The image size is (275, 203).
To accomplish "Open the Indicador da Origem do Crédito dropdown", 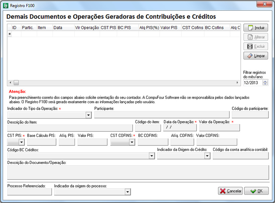I will (x=207, y=156).
